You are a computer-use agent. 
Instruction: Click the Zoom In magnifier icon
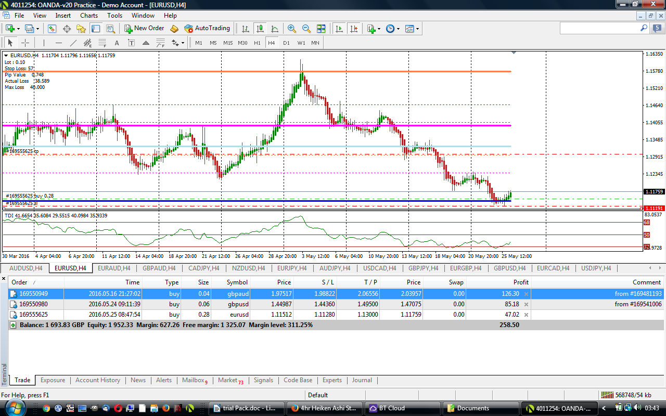pyautogui.click(x=292, y=29)
